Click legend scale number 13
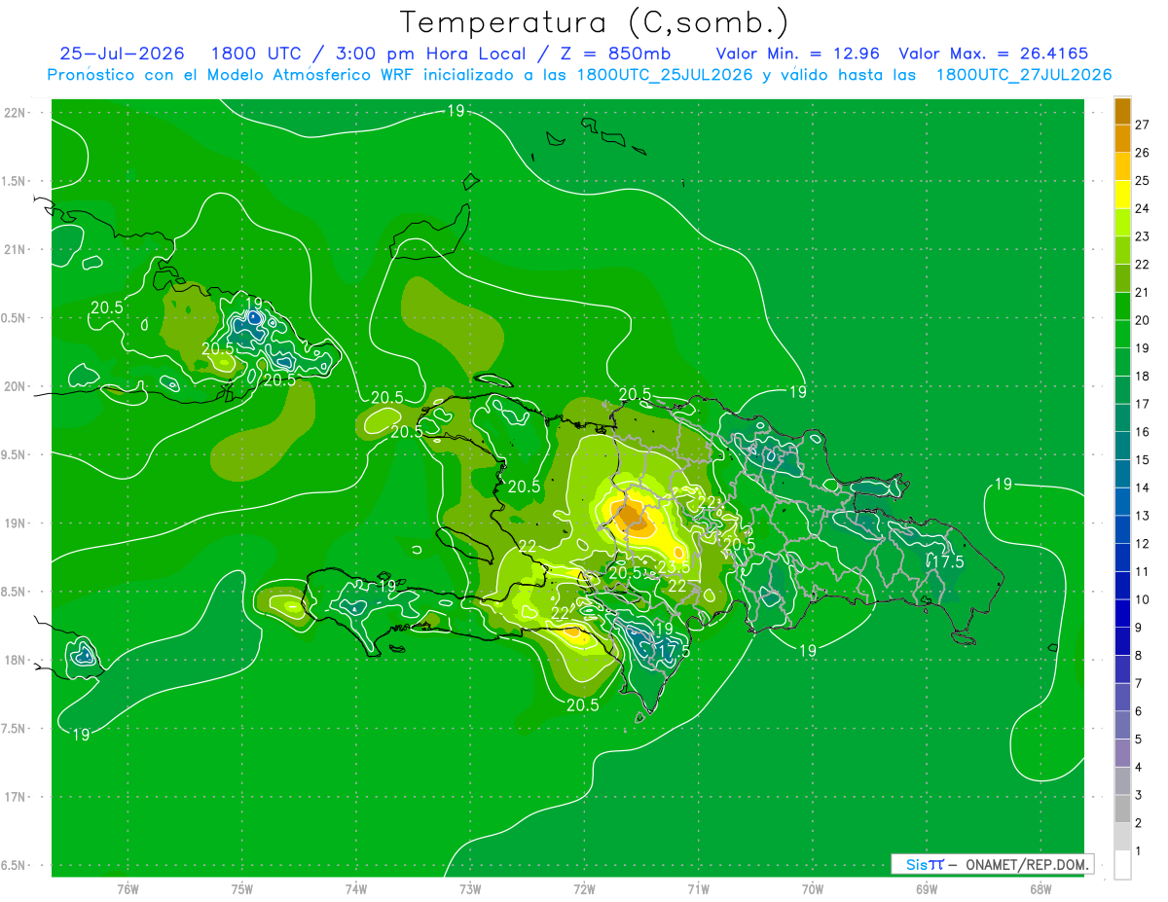Screen dimensions: 1168x902 (1143, 516)
